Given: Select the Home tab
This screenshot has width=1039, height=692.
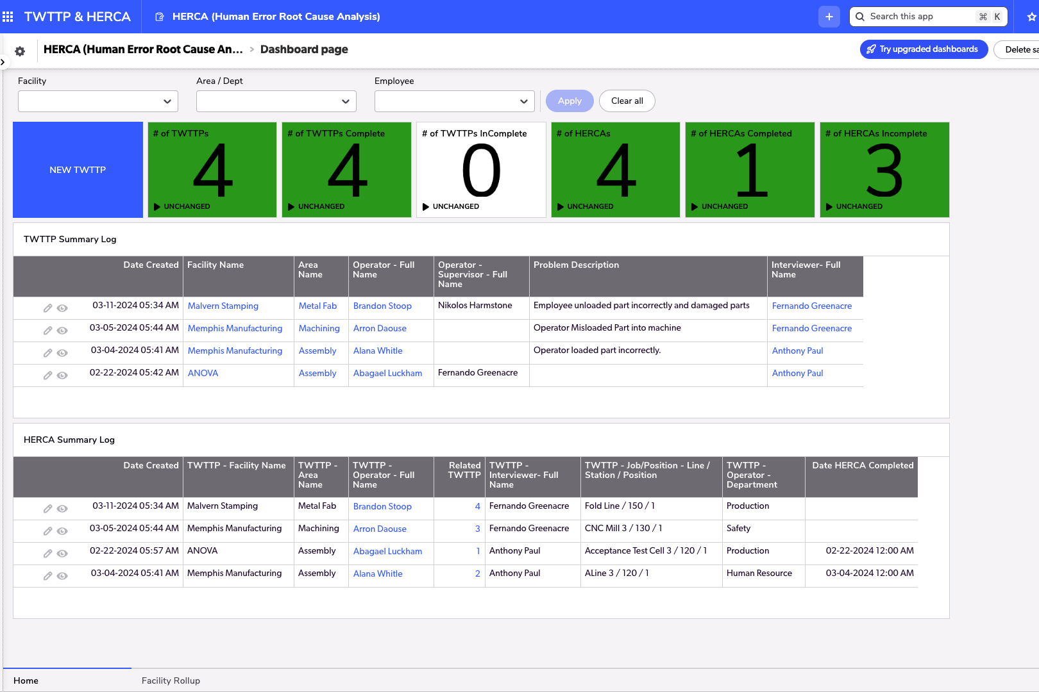Looking at the screenshot, I should [x=26, y=680].
